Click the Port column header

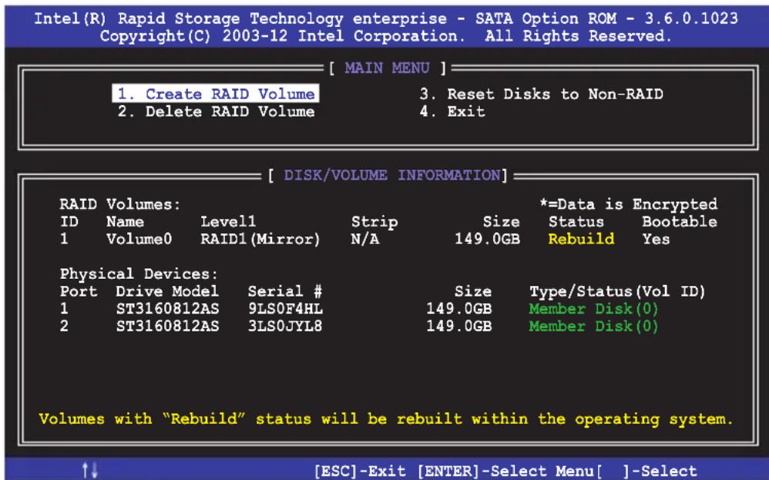(79, 291)
